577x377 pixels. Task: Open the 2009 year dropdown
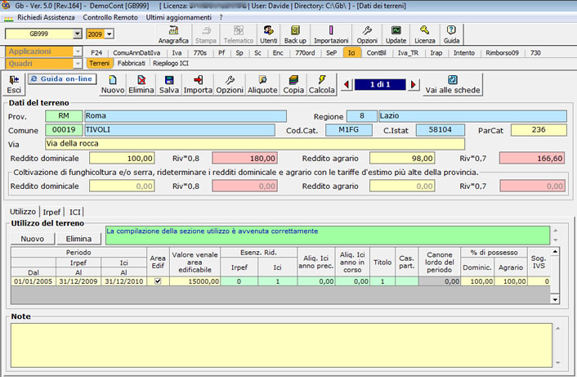tap(110, 34)
